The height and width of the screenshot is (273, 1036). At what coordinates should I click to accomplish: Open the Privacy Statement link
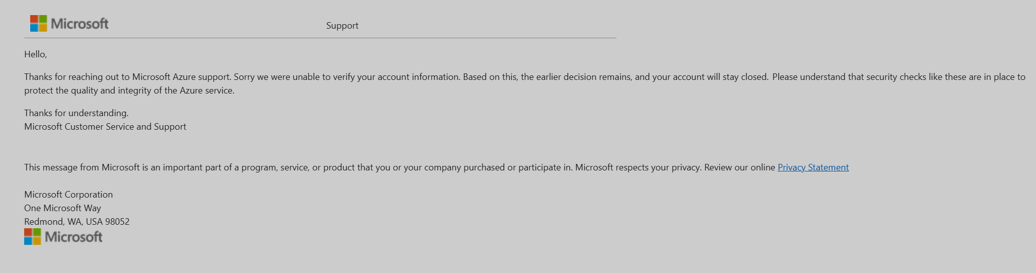point(813,167)
